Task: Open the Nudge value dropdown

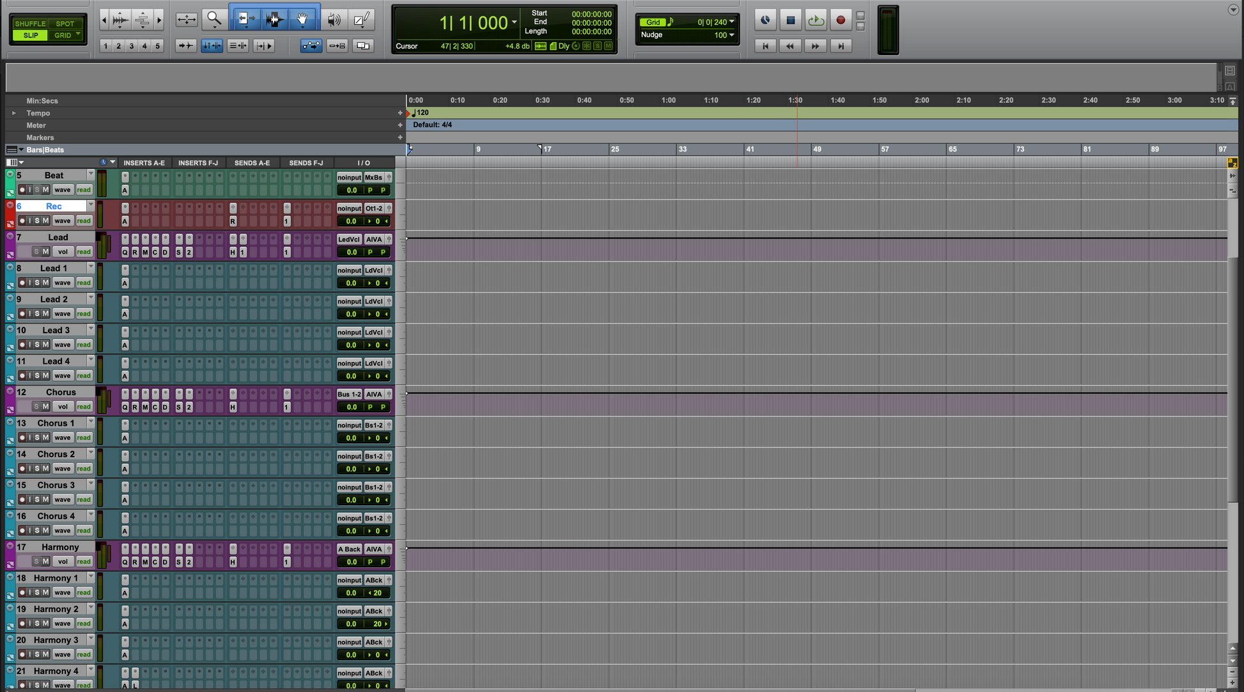Action: [732, 35]
